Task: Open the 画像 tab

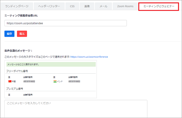Action: coord(87,6)
